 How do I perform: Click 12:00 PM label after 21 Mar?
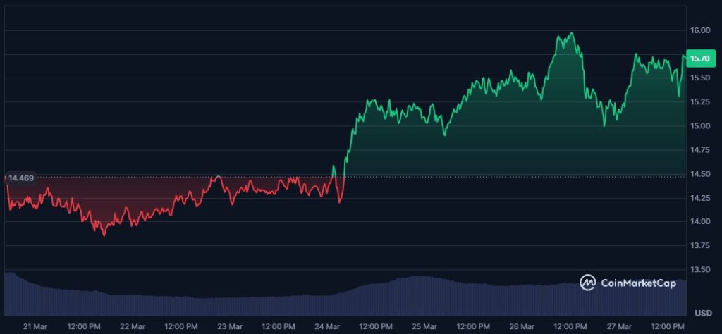(x=84, y=326)
